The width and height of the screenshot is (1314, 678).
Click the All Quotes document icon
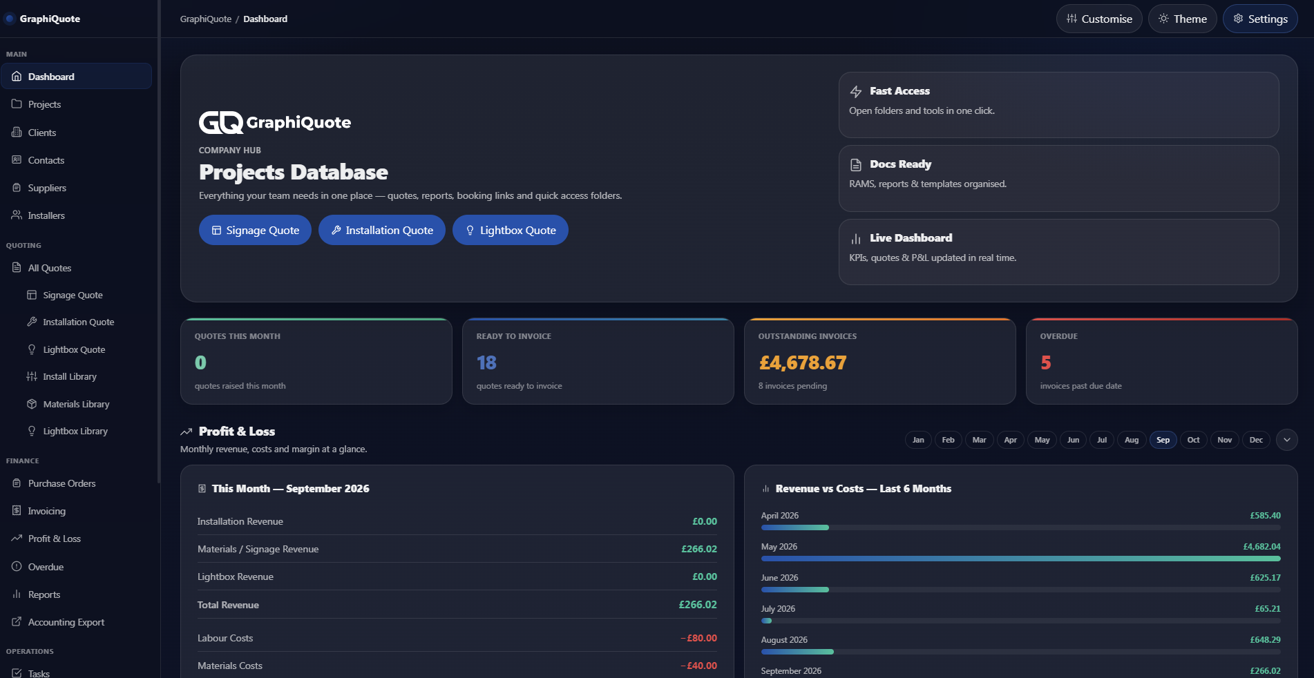coord(17,268)
